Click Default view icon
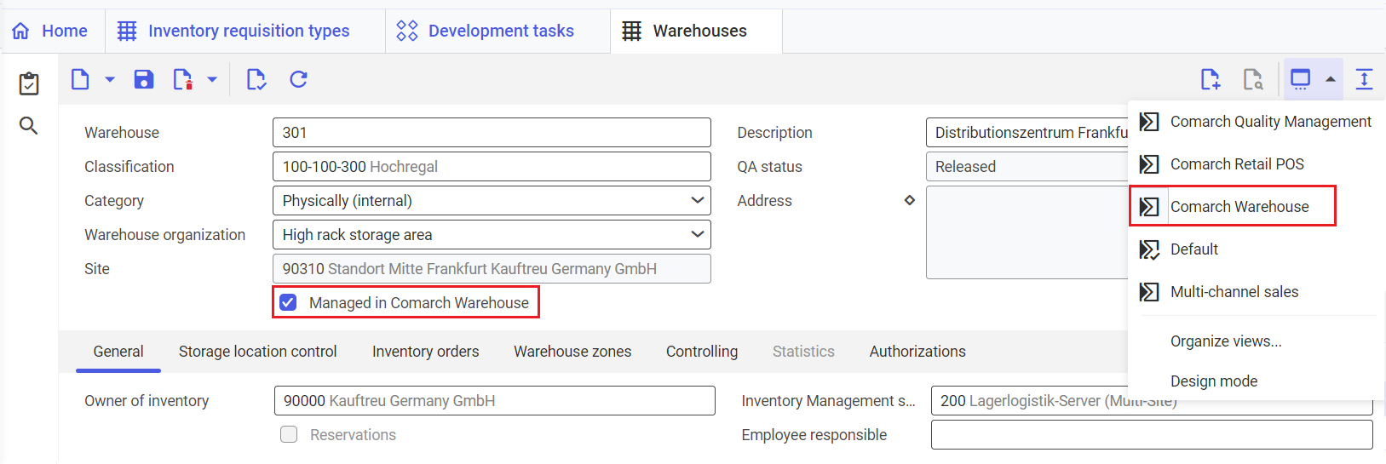 1149,249
